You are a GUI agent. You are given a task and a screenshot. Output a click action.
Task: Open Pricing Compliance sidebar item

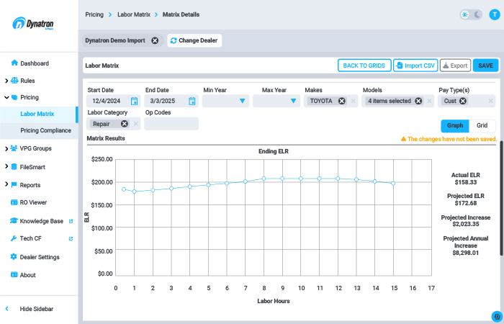pyautogui.click(x=39, y=130)
